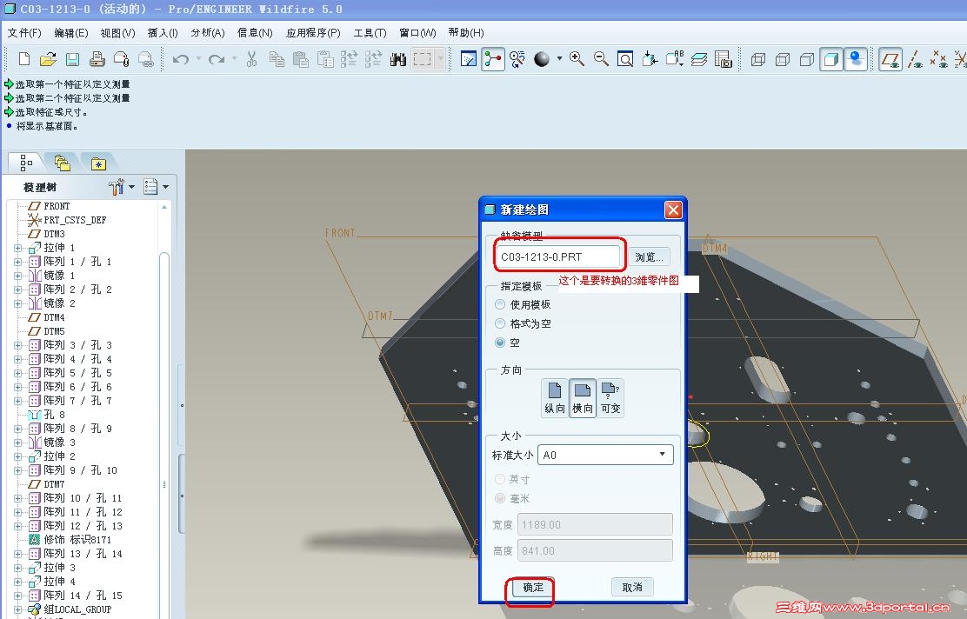This screenshot has width=967, height=619.
Task: Click the 浏览... browse button
Action: (x=649, y=257)
